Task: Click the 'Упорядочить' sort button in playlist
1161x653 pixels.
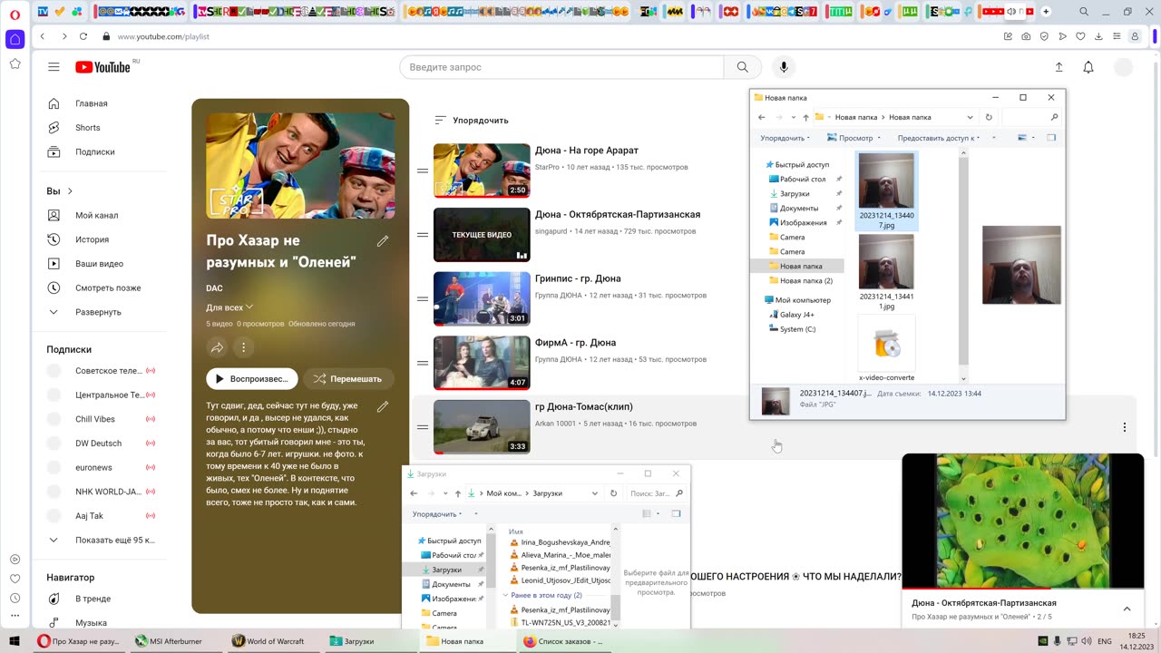Action: (x=472, y=120)
